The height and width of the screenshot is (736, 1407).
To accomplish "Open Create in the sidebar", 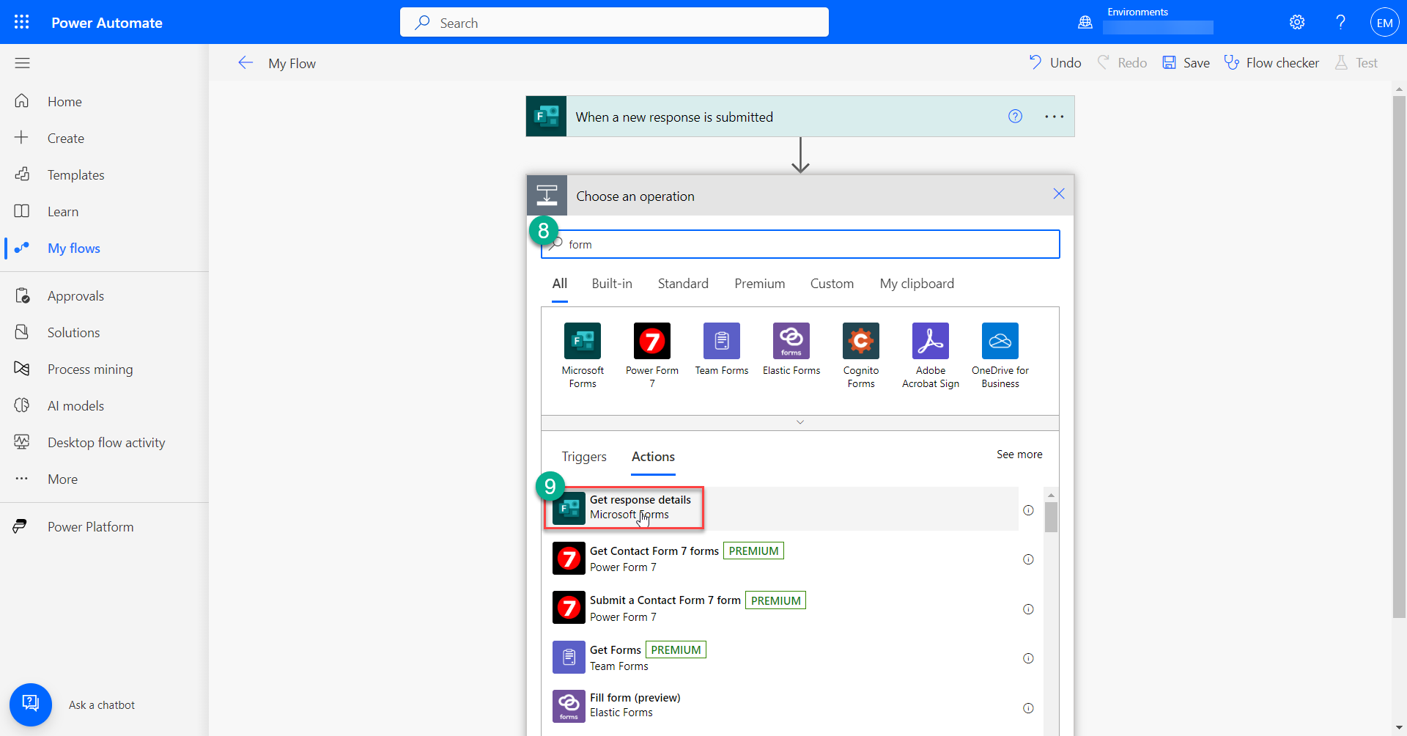I will (104, 138).
